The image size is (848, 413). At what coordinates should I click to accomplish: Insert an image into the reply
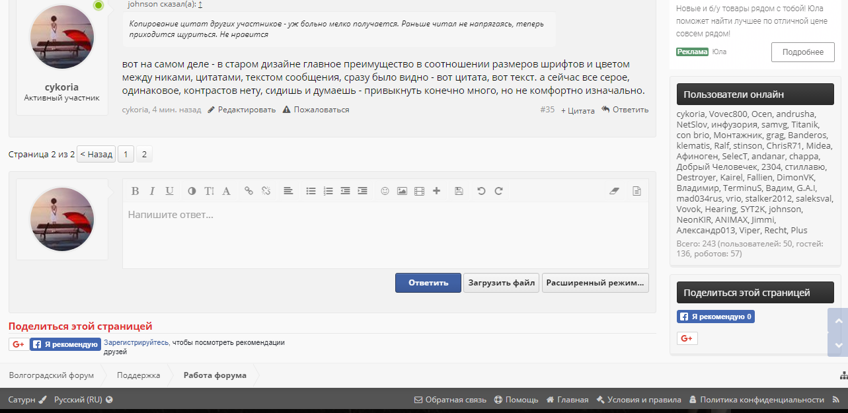coord(402,191)
